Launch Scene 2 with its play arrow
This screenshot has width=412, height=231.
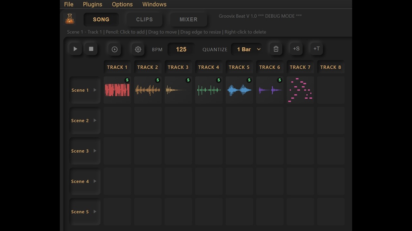[95, 121]
